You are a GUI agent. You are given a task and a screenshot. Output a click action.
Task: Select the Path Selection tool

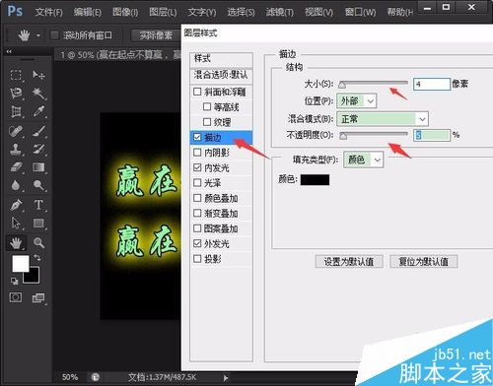(16, 224)
